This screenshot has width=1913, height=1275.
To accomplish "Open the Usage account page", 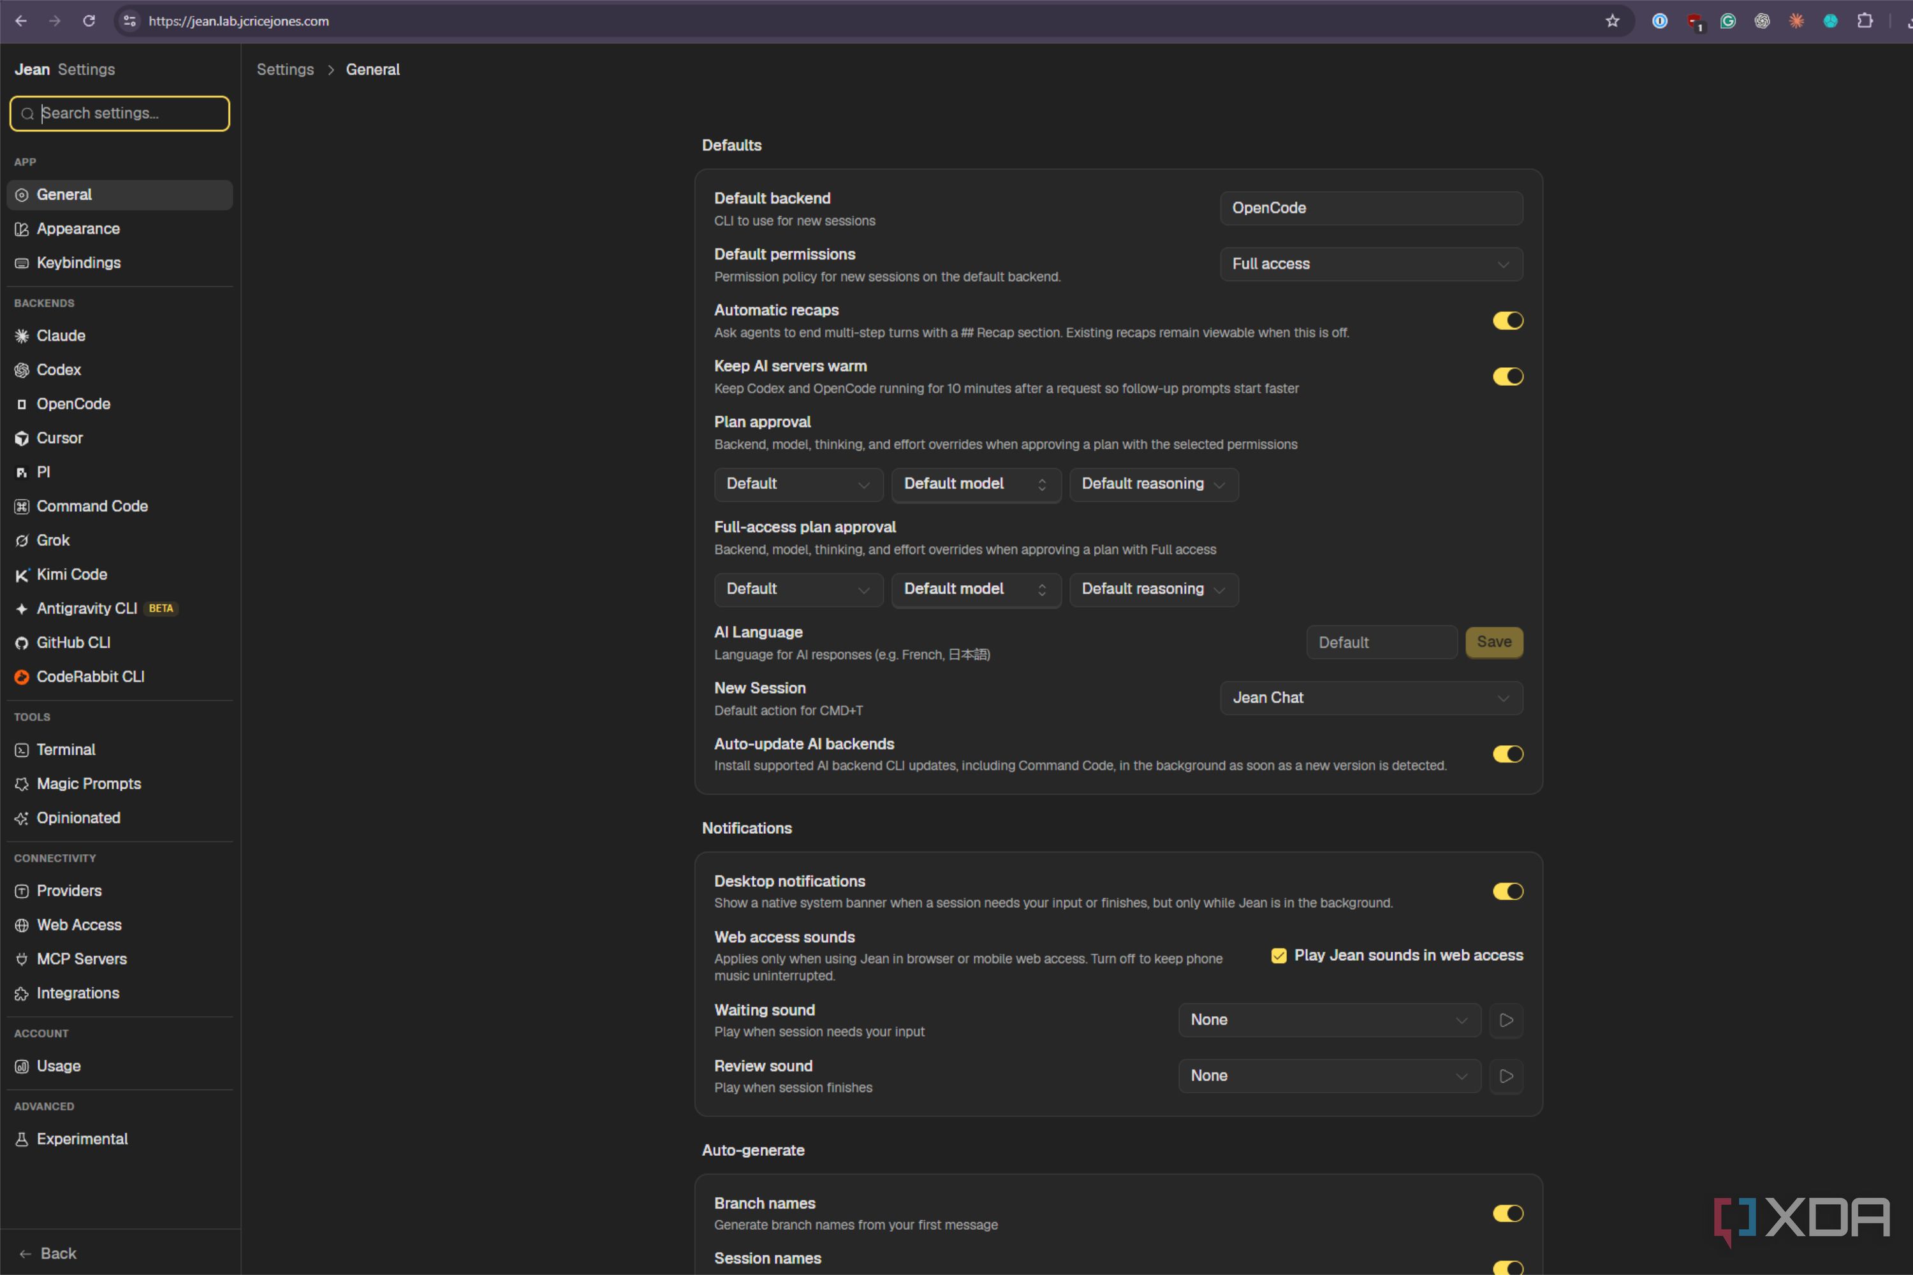I will [x=120, y=1066].
